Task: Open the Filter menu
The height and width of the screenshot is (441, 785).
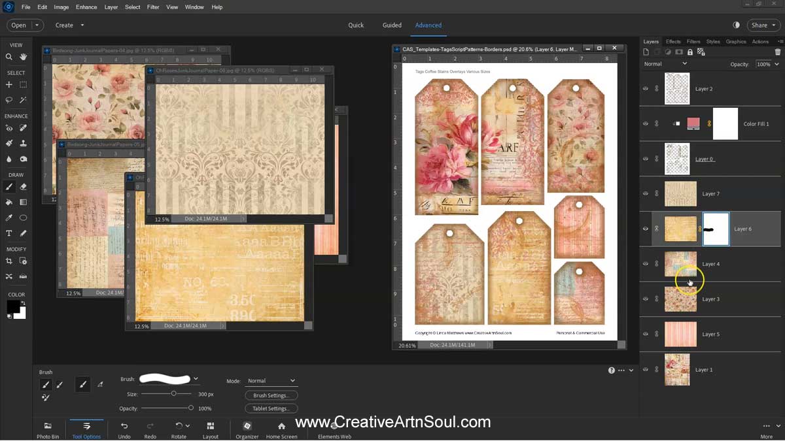Action: tap(153, 7)
